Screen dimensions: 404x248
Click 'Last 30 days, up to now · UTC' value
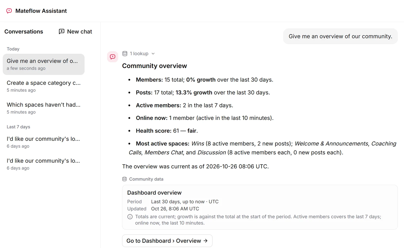185,202
